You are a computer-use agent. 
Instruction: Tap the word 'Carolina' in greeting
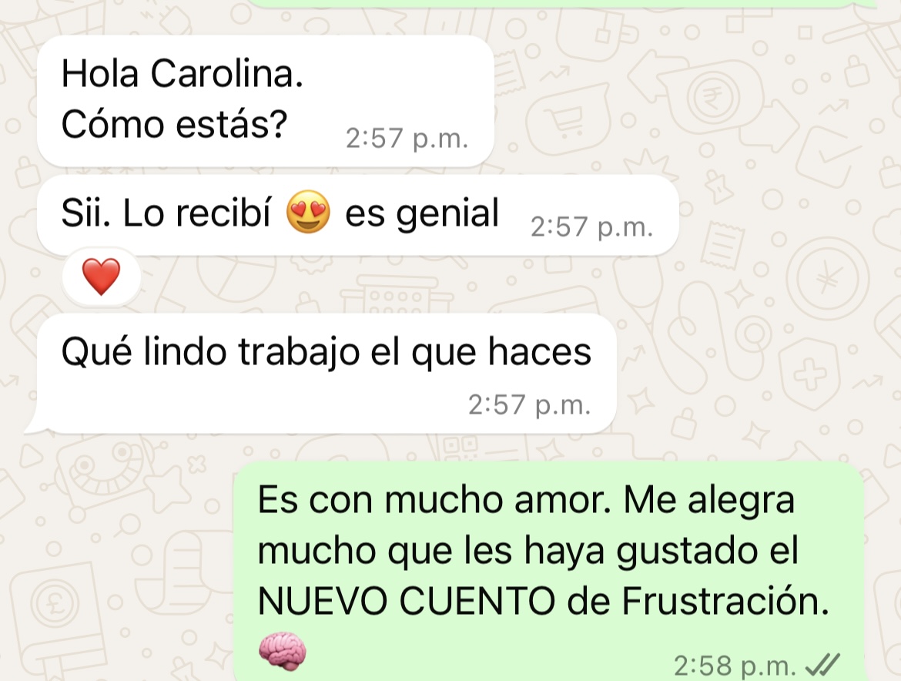coord(226,74)
